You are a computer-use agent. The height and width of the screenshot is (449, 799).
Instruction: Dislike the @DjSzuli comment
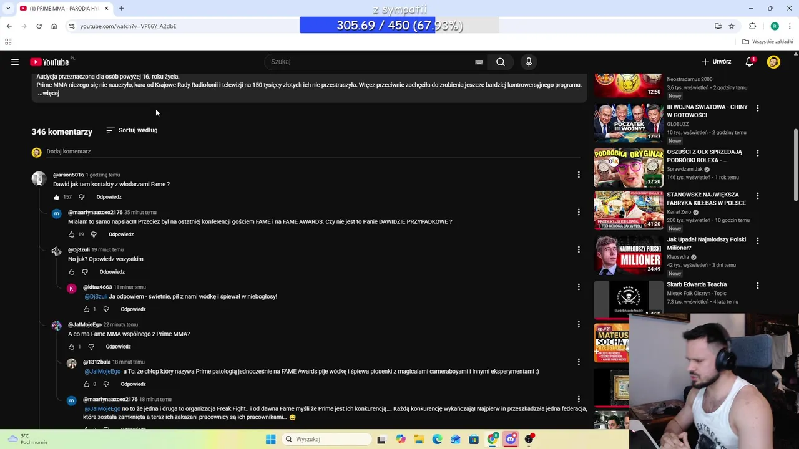(85, 272)
